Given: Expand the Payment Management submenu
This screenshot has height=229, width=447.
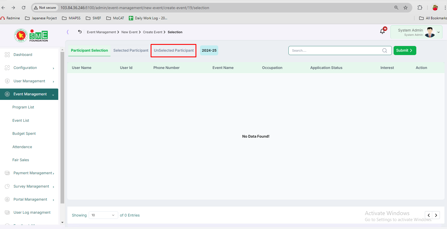Looking at the screenshot, I should point(53,173).
